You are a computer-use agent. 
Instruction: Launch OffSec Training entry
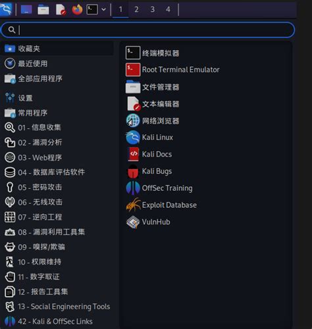pyautogui.click(x=159, y=188)
